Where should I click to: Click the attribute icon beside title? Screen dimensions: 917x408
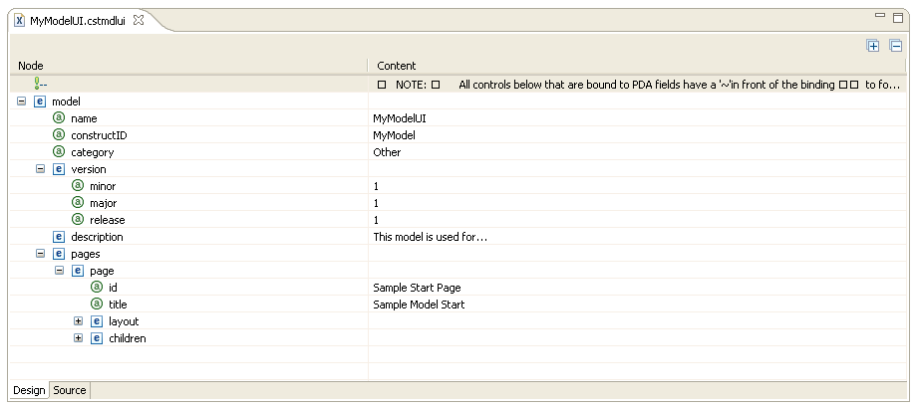(97, 305)
